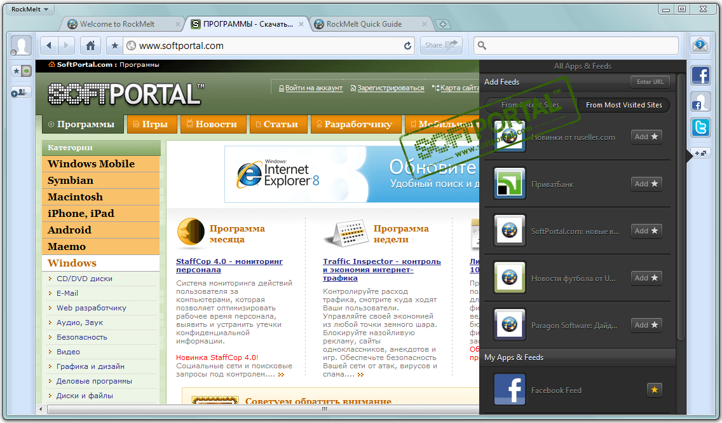Click the Share button
The width and height of the screenshot is (722, 423).
point(441,45)
